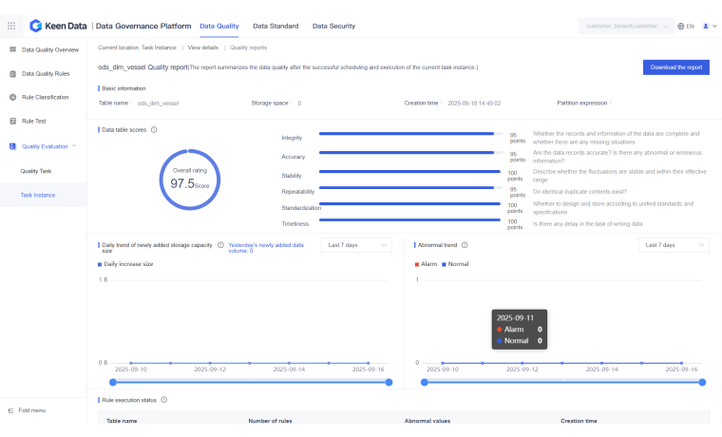Click the Rule execution status help icon
Viewport: 722px width, 437px height.
[164, 400]
